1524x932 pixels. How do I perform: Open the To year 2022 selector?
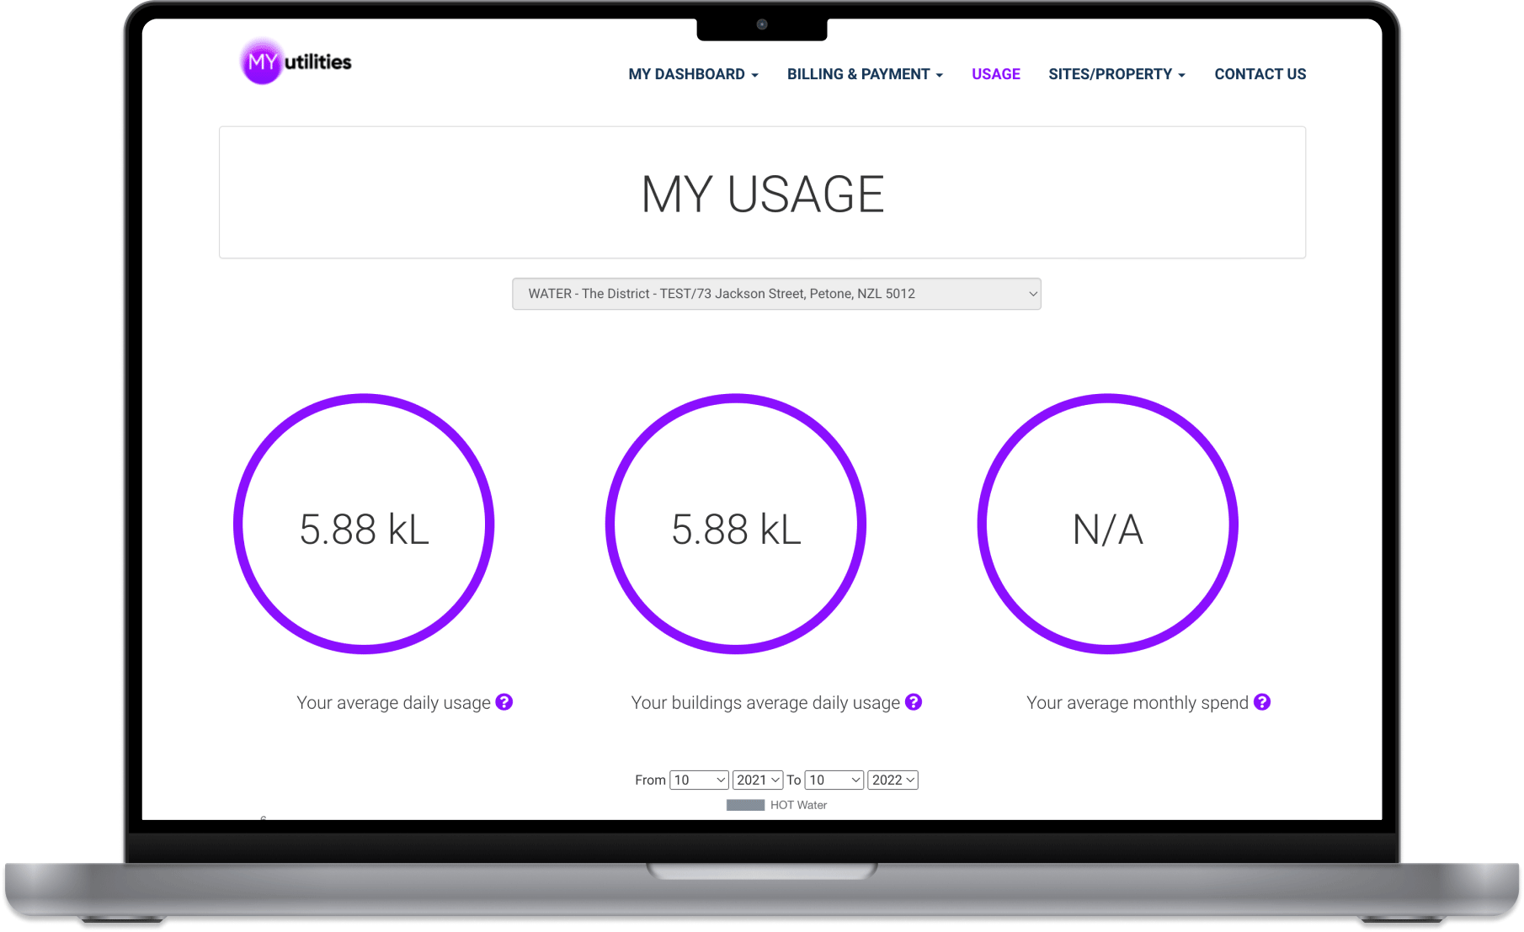pos(892,780)
